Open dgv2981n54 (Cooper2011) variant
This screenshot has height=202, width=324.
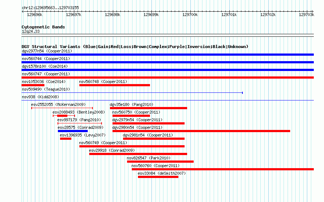tap(148, 135)
